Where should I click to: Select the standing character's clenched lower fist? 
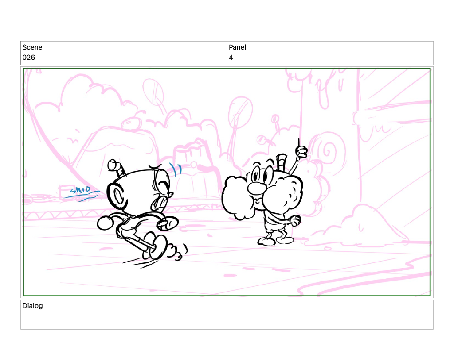tap(294, 219)
